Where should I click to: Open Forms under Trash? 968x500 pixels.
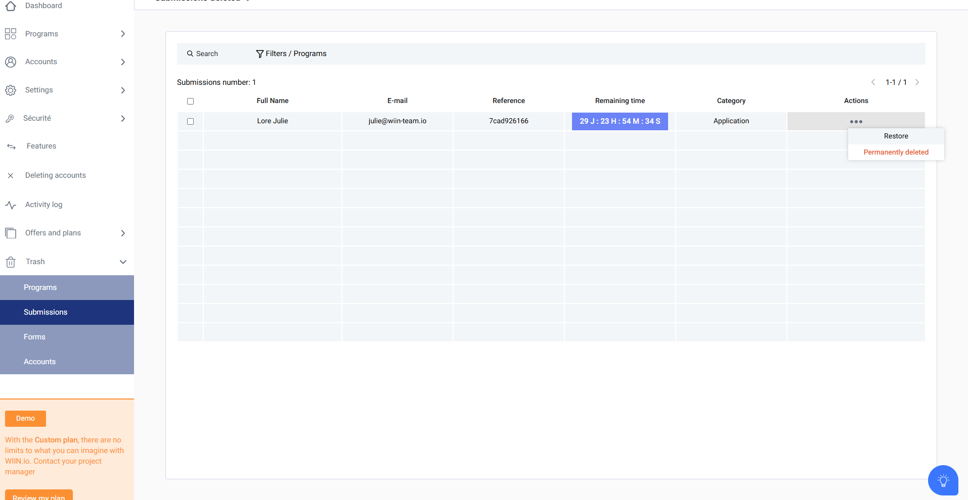point(34,337)
